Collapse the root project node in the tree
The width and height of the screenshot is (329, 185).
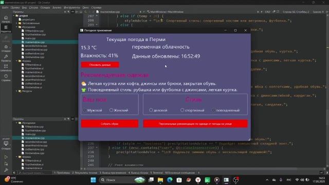click(14, 16)
